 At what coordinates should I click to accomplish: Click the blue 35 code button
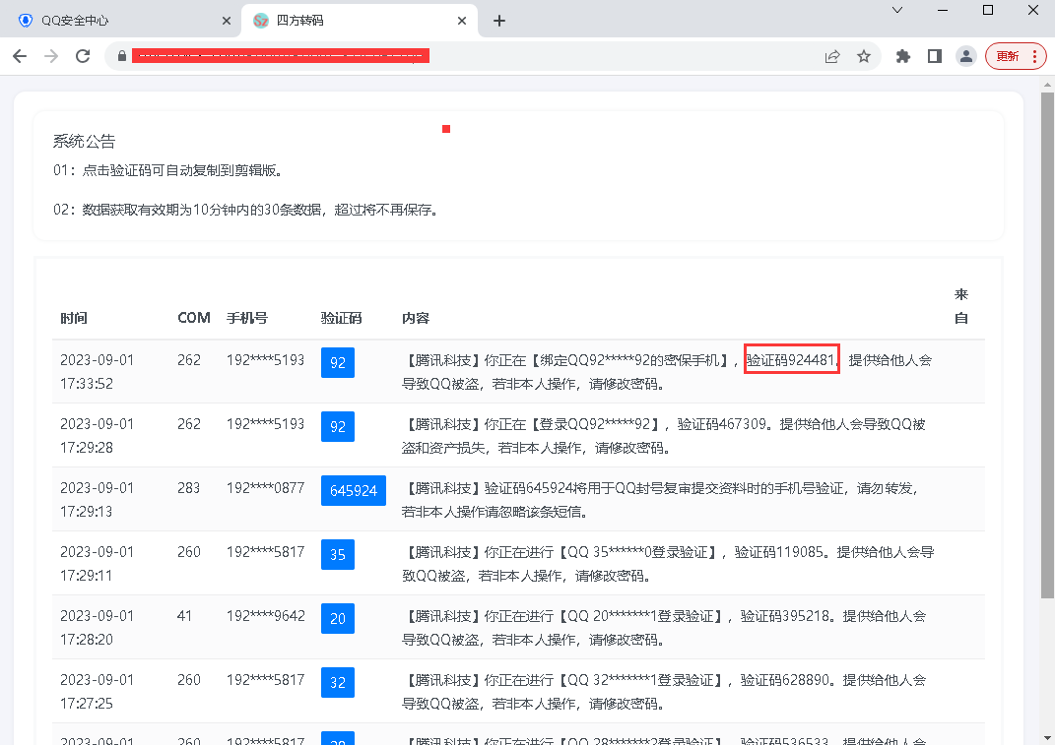click(x=338, y=554)
